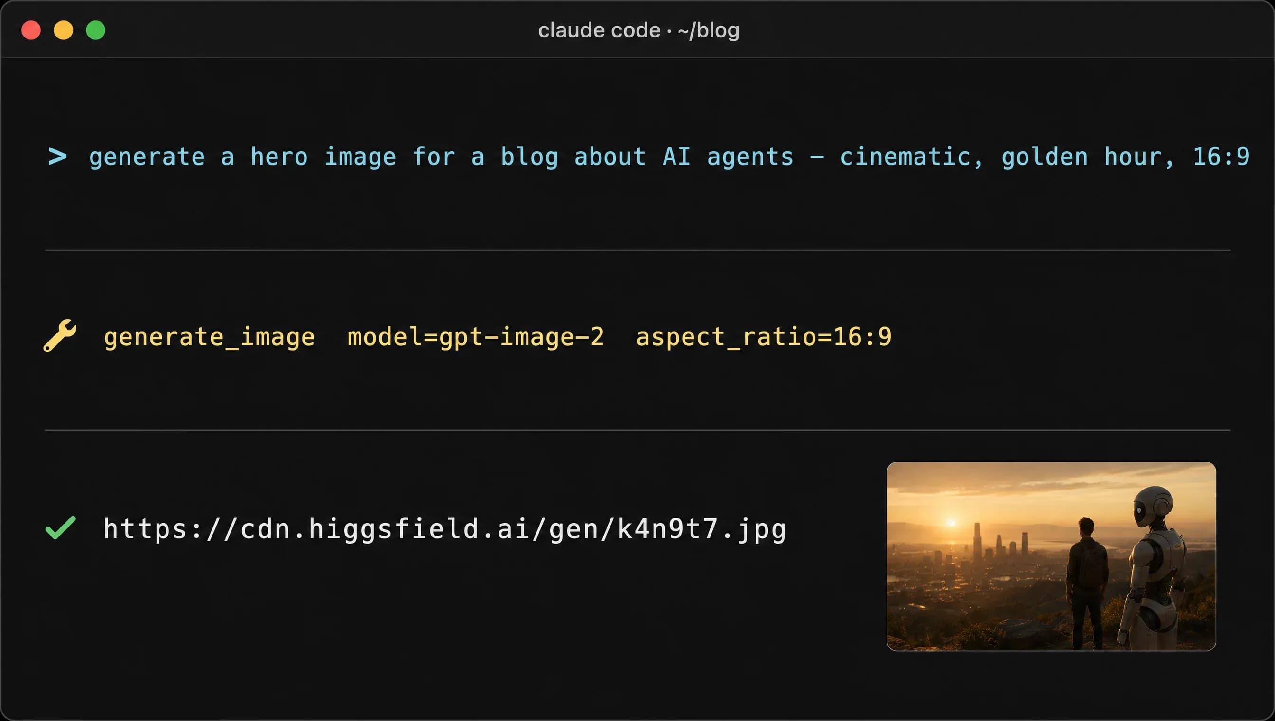This screenshot has height=721, width=1275.
Task: Click the prompt text starting "generate a hero image"
Action: 669,157
